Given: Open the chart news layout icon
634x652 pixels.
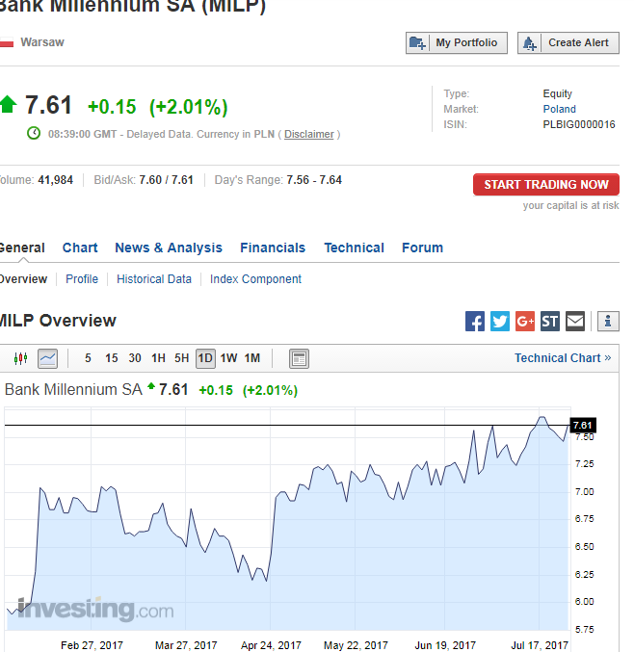Looking at the screenshot, I should click(x=299, y=358).
